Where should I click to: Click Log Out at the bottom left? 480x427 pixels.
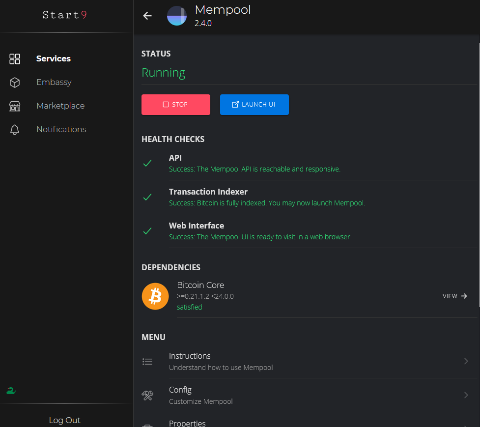pyautogui.click(x=64, y=420)
